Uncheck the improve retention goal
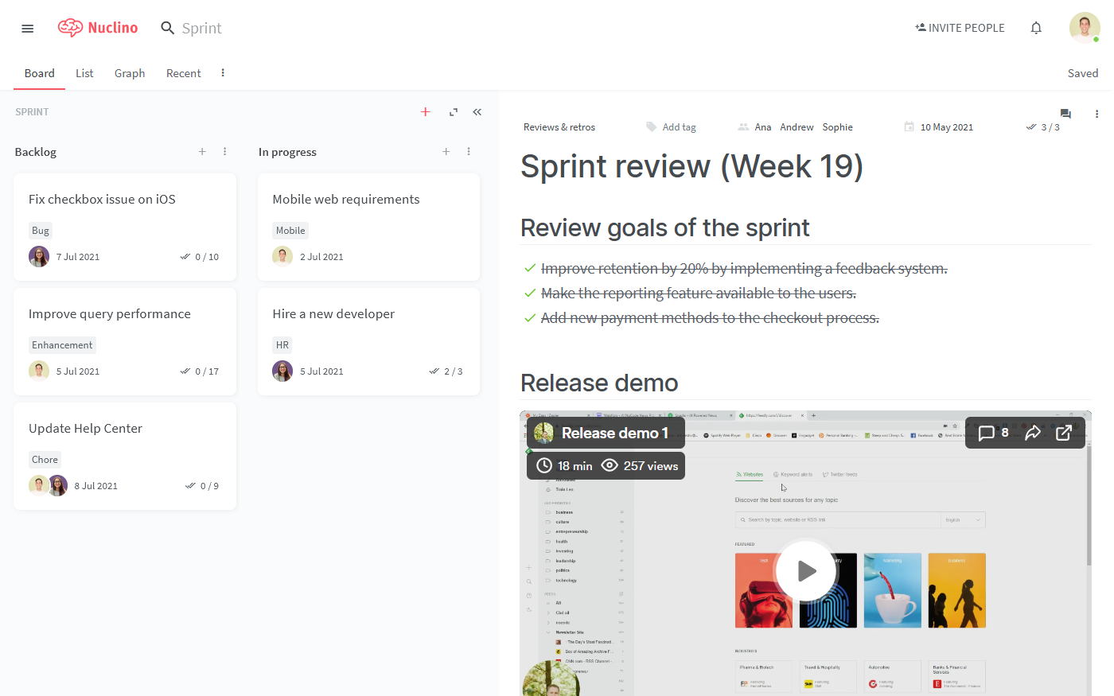This screenshot has width=1114, height=696. pos(530,269)
